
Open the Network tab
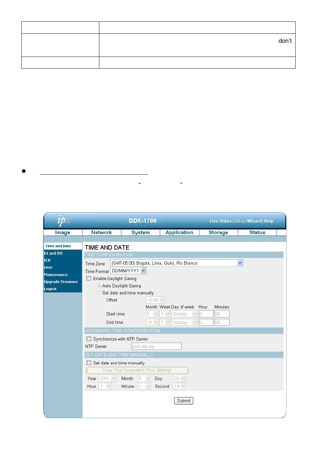click(x=102, y=233)
